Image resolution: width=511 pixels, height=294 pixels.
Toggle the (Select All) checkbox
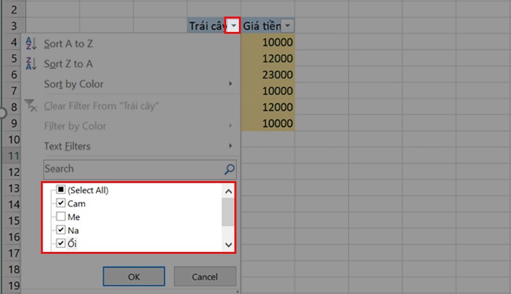[61, 189]
